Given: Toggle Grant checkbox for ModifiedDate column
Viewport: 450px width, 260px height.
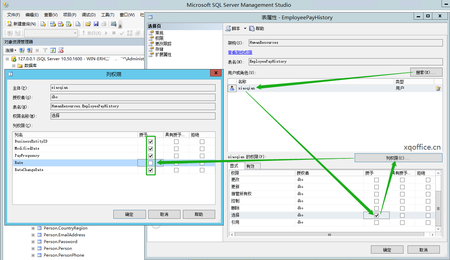Looking at the screenshot, I should coord(151,149).
